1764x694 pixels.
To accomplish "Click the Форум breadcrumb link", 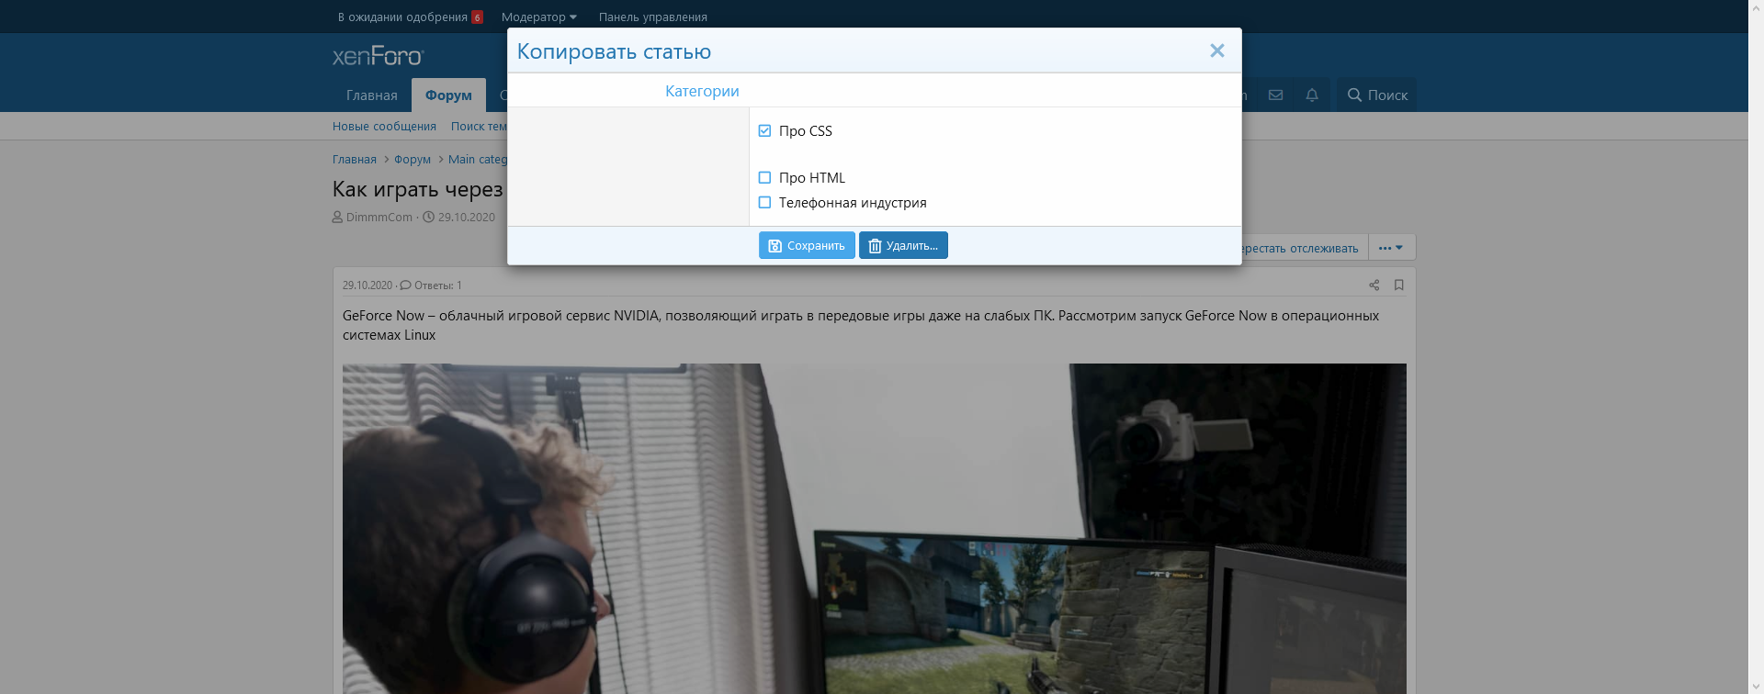I will click(x=413, y=160).
